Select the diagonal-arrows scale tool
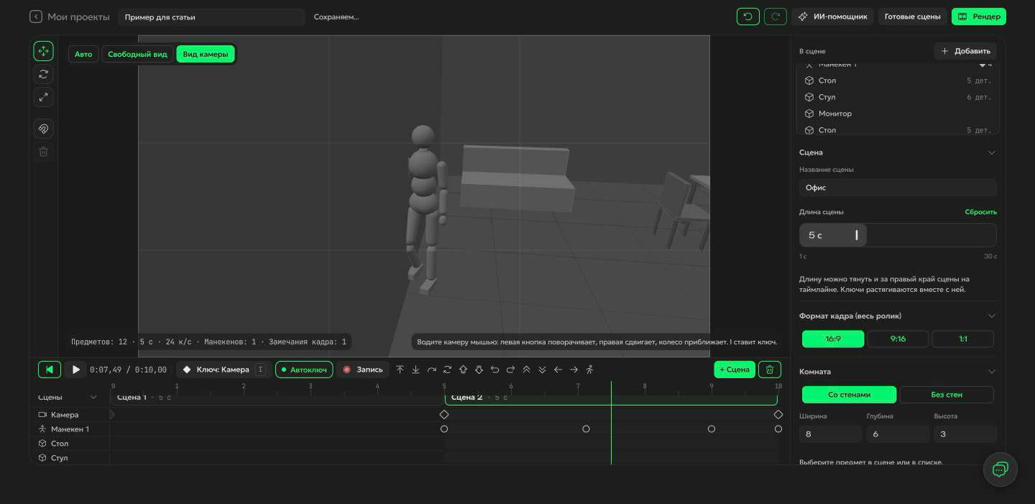 click(x=43, y=97)
